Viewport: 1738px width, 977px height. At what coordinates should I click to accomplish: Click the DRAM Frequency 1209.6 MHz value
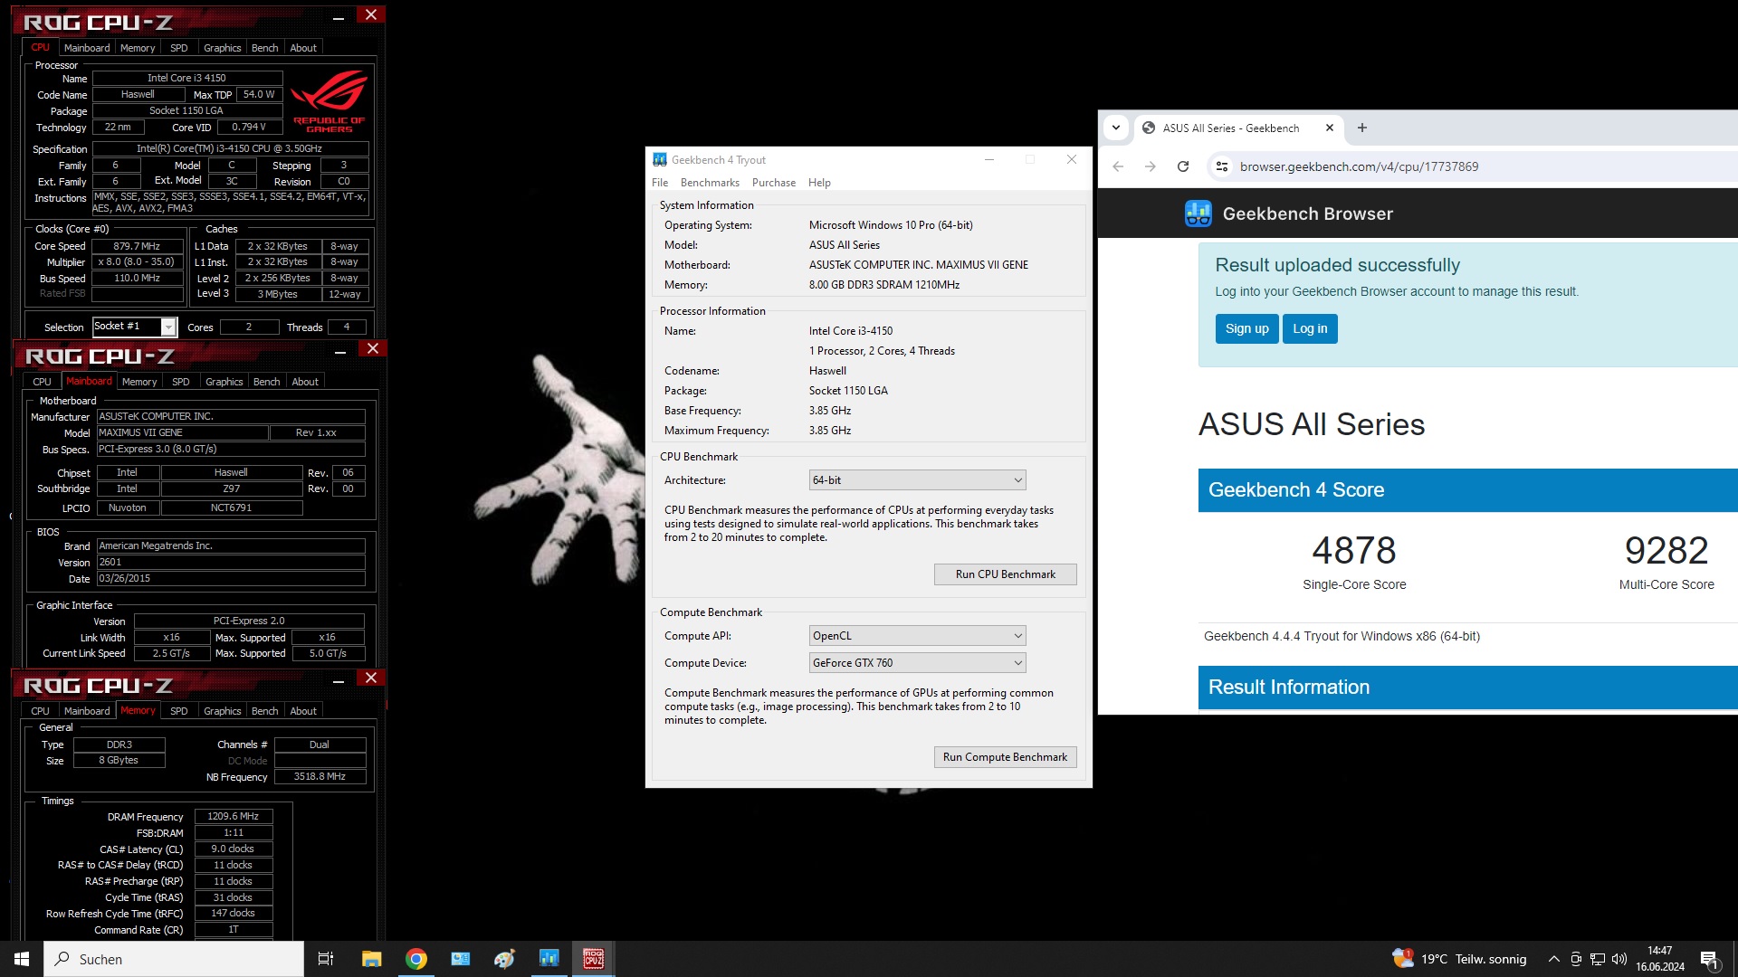[x=233, y=816]
